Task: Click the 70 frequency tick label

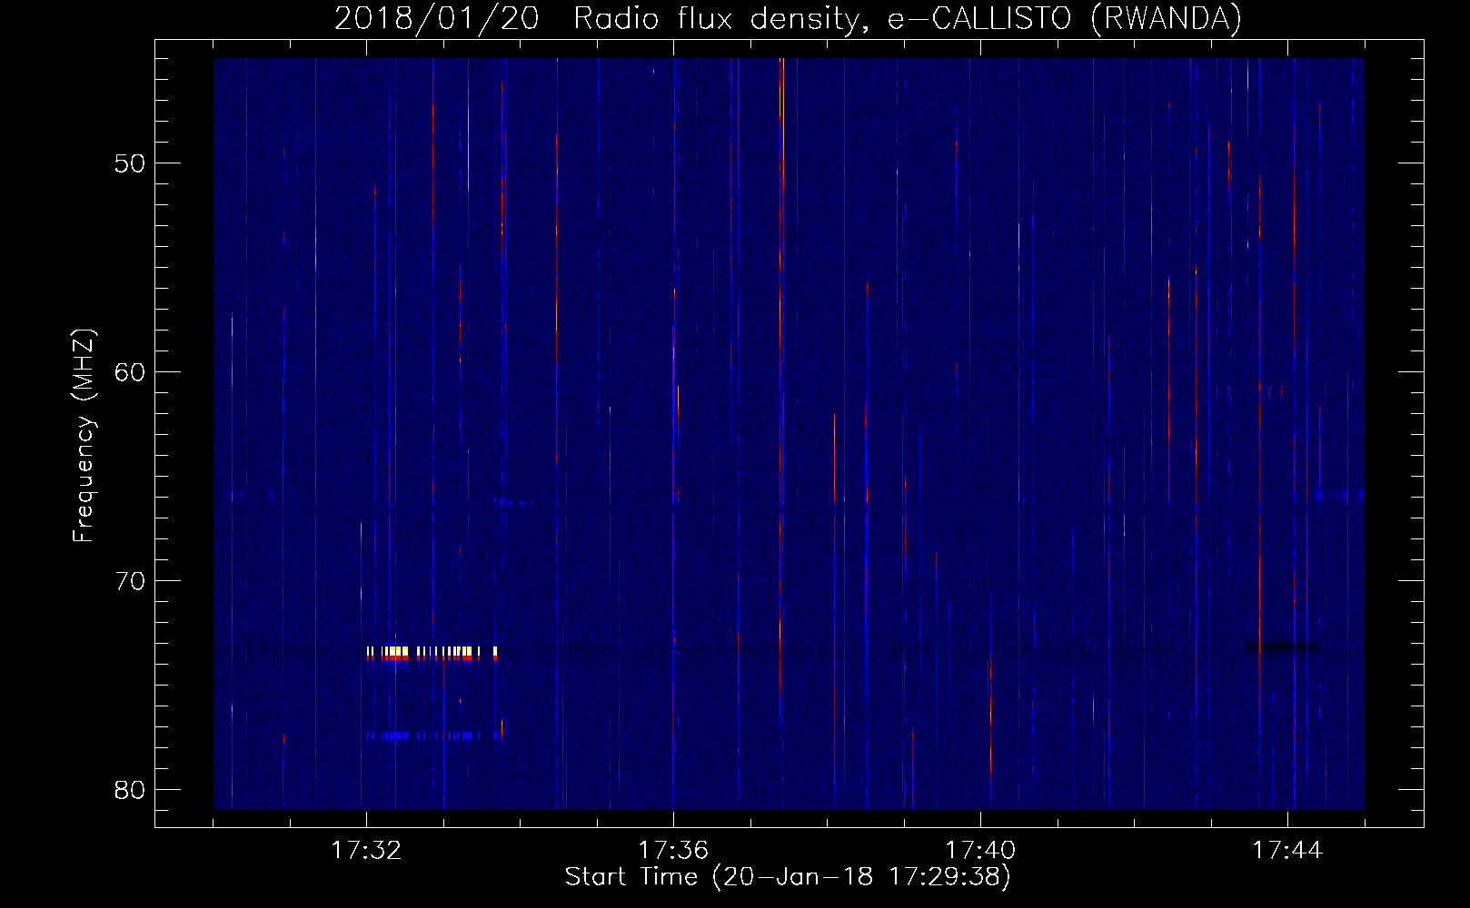Action: click(128, 581)
